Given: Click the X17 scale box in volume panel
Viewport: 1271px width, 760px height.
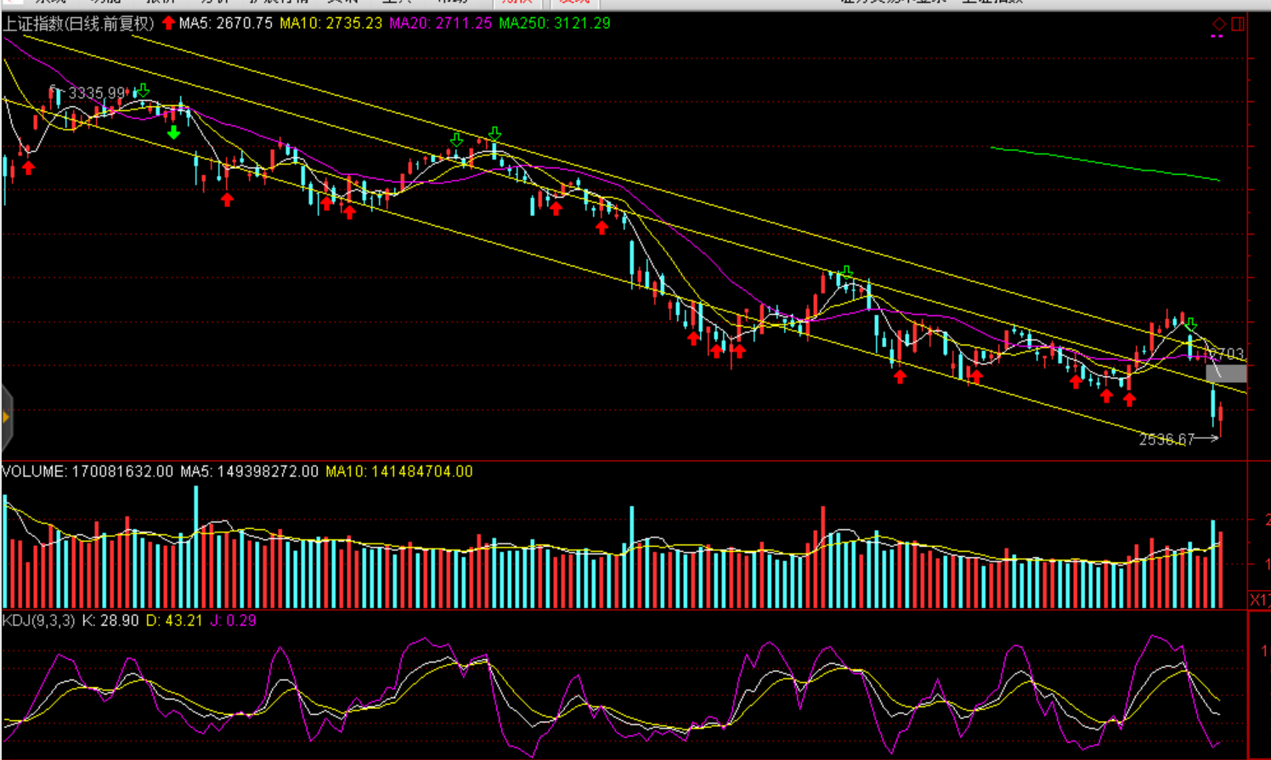Looking at the screenshot, I should pyautogui.click(x=1259, y=600).
